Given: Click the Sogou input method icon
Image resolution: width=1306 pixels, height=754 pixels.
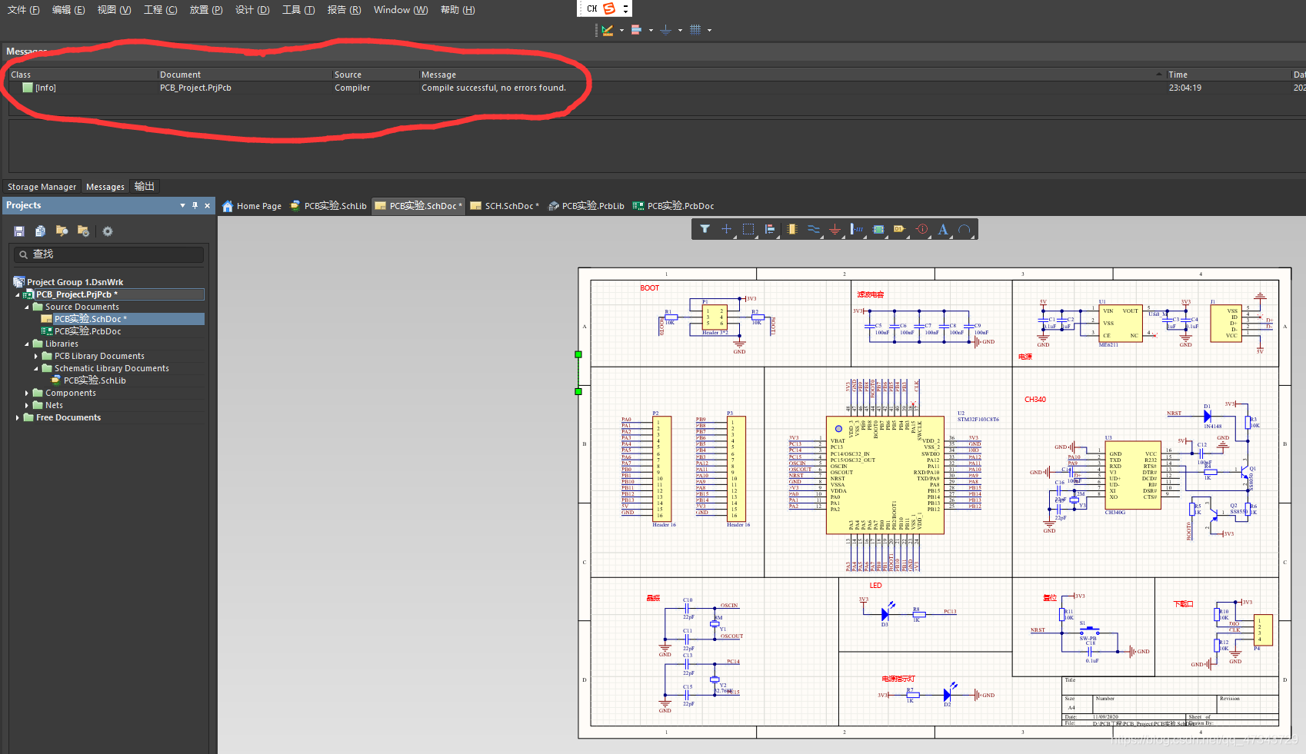Looking at the screenshot, I should [609, 8].
